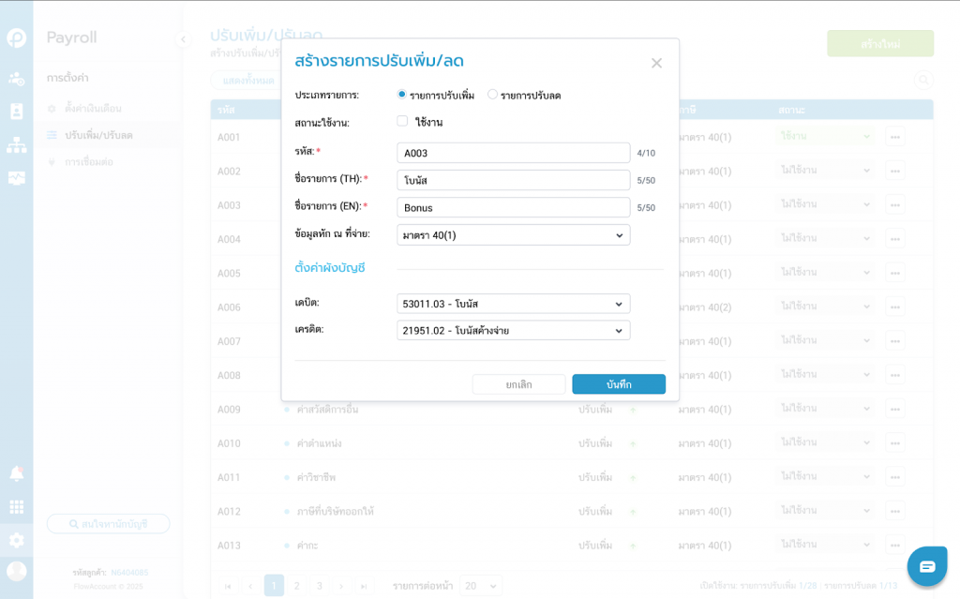Close the create adjustment dialog with X

656,63
